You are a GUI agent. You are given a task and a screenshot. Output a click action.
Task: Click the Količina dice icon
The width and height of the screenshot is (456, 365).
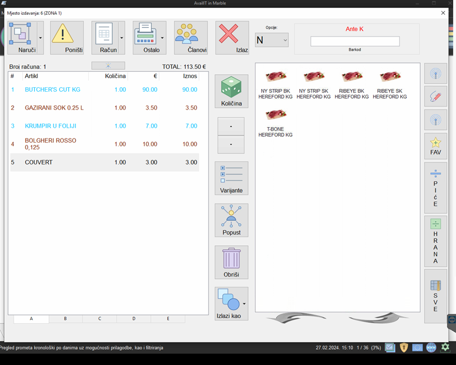click(x=231, y=91)
